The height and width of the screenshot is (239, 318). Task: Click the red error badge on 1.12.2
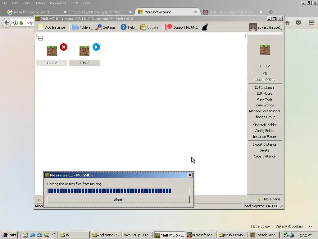click(x=64, y=47)
